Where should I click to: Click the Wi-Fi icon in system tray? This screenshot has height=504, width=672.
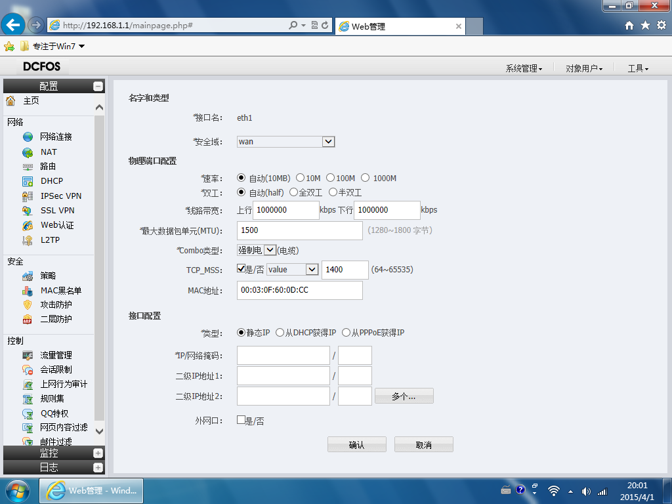click(554, 491)
